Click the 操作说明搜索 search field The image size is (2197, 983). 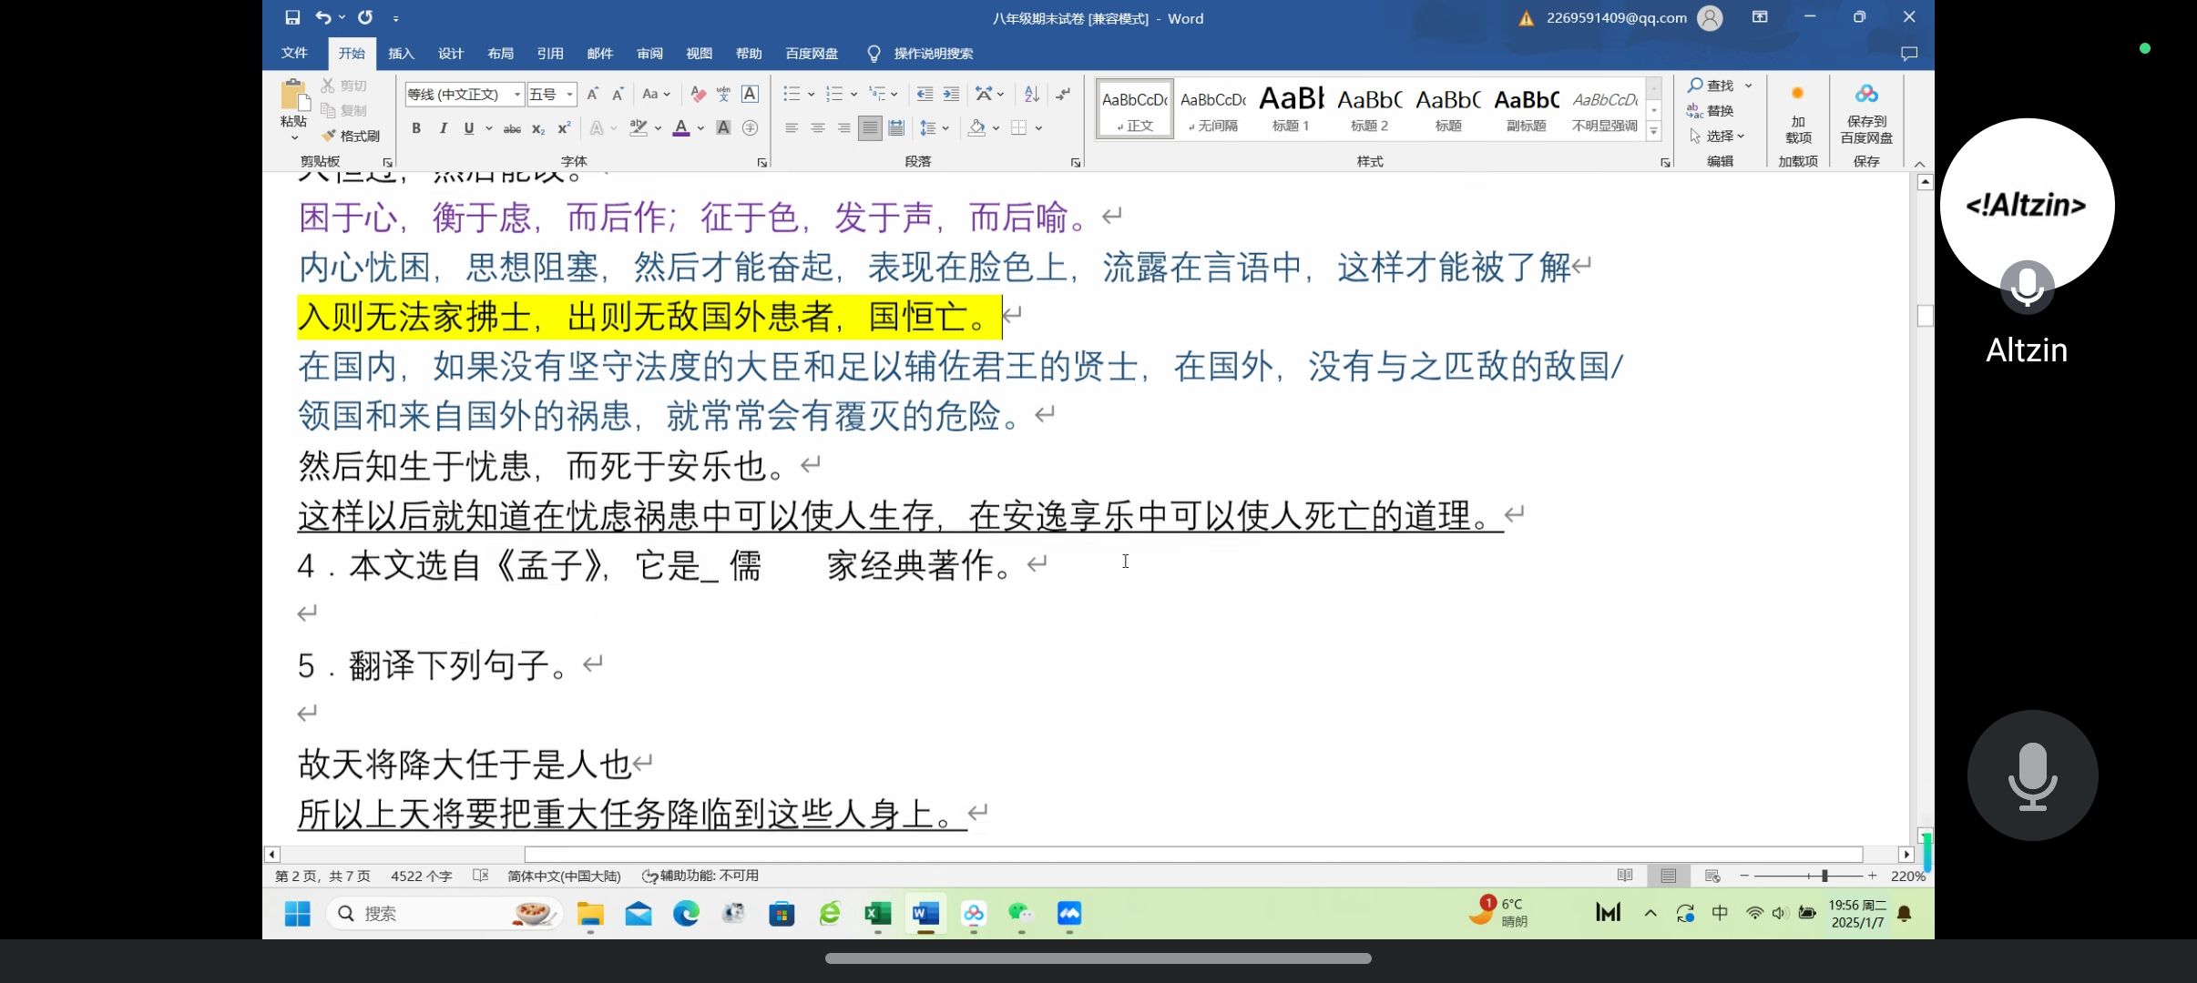pos(933,54)
